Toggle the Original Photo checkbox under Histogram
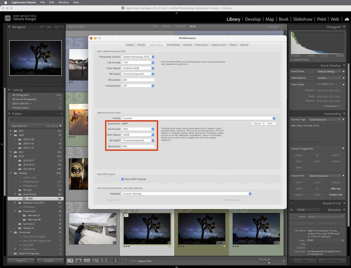The height and width of the screenshot is (268, 351). coord(293,59)
